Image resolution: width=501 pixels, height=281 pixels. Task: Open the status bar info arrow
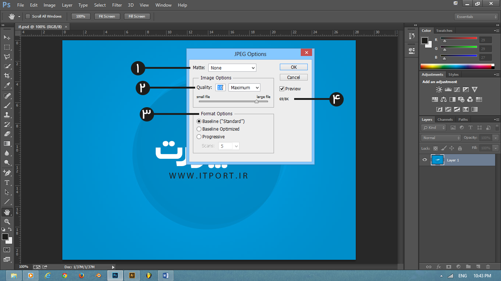113,267
